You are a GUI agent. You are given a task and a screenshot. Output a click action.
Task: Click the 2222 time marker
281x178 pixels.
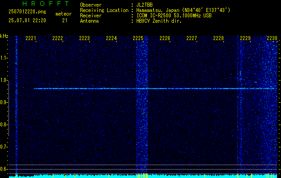click(58, 38)
